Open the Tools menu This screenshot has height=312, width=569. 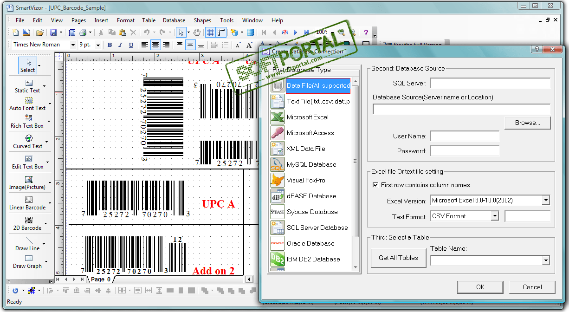226,20
